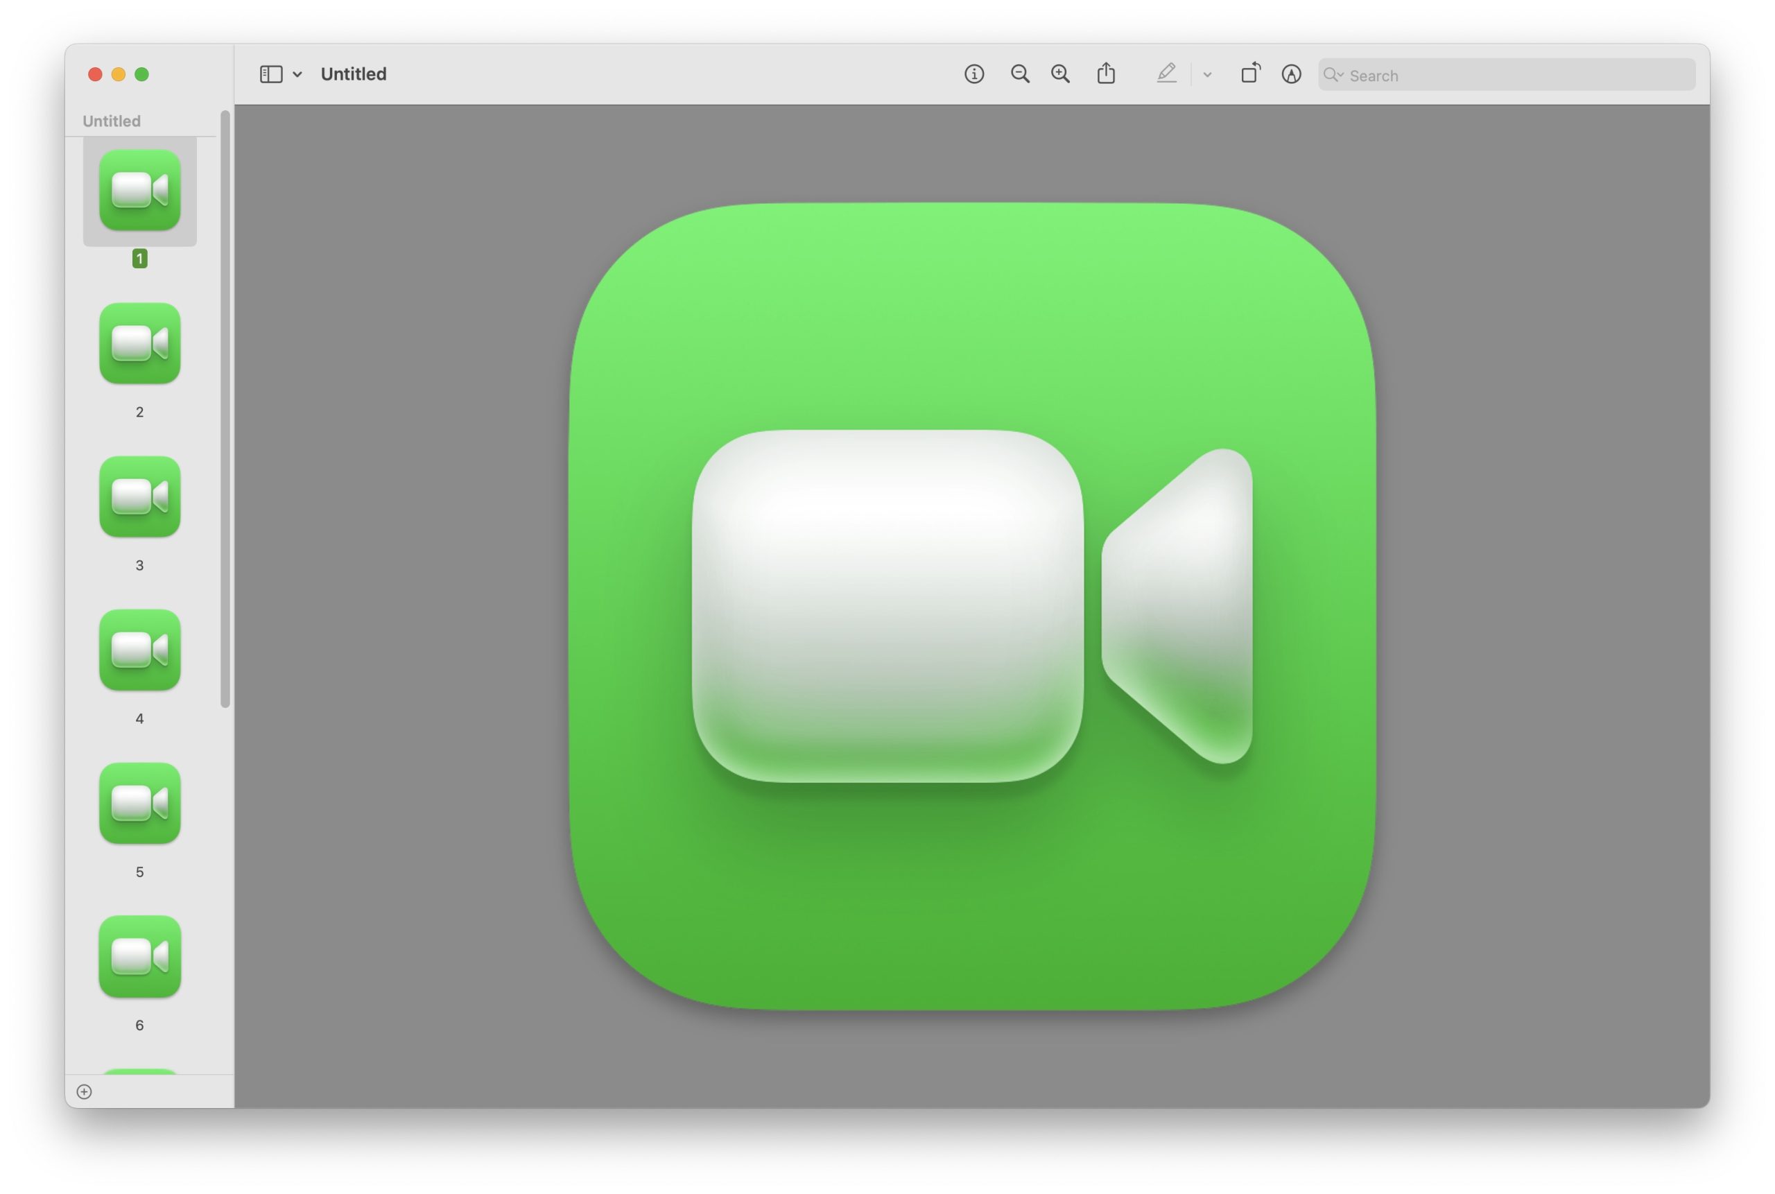Select the Highlight pen tool

(x=1166, y=74)
